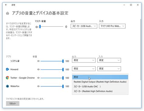Image resolution: width=144 pixels, height=111 pixels.
Task: Click the window's vertical scrollbar
Action: [141, 50]
